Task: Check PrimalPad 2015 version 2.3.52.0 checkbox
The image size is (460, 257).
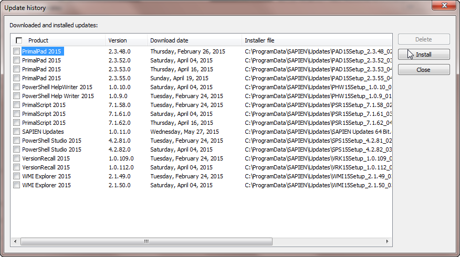Action: click(x=16, y=60)
